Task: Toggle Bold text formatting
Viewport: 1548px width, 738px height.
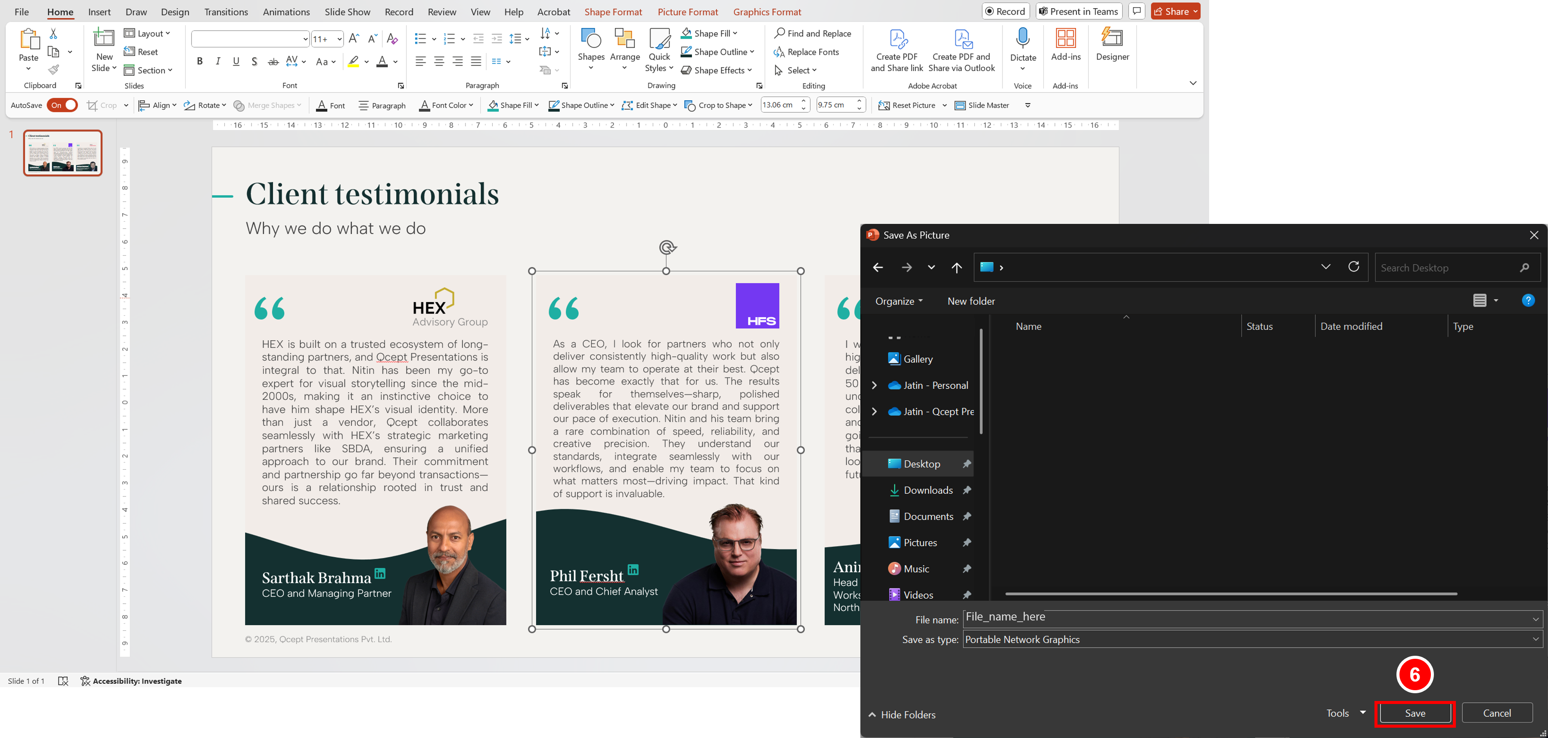Action: pos(199,61)
